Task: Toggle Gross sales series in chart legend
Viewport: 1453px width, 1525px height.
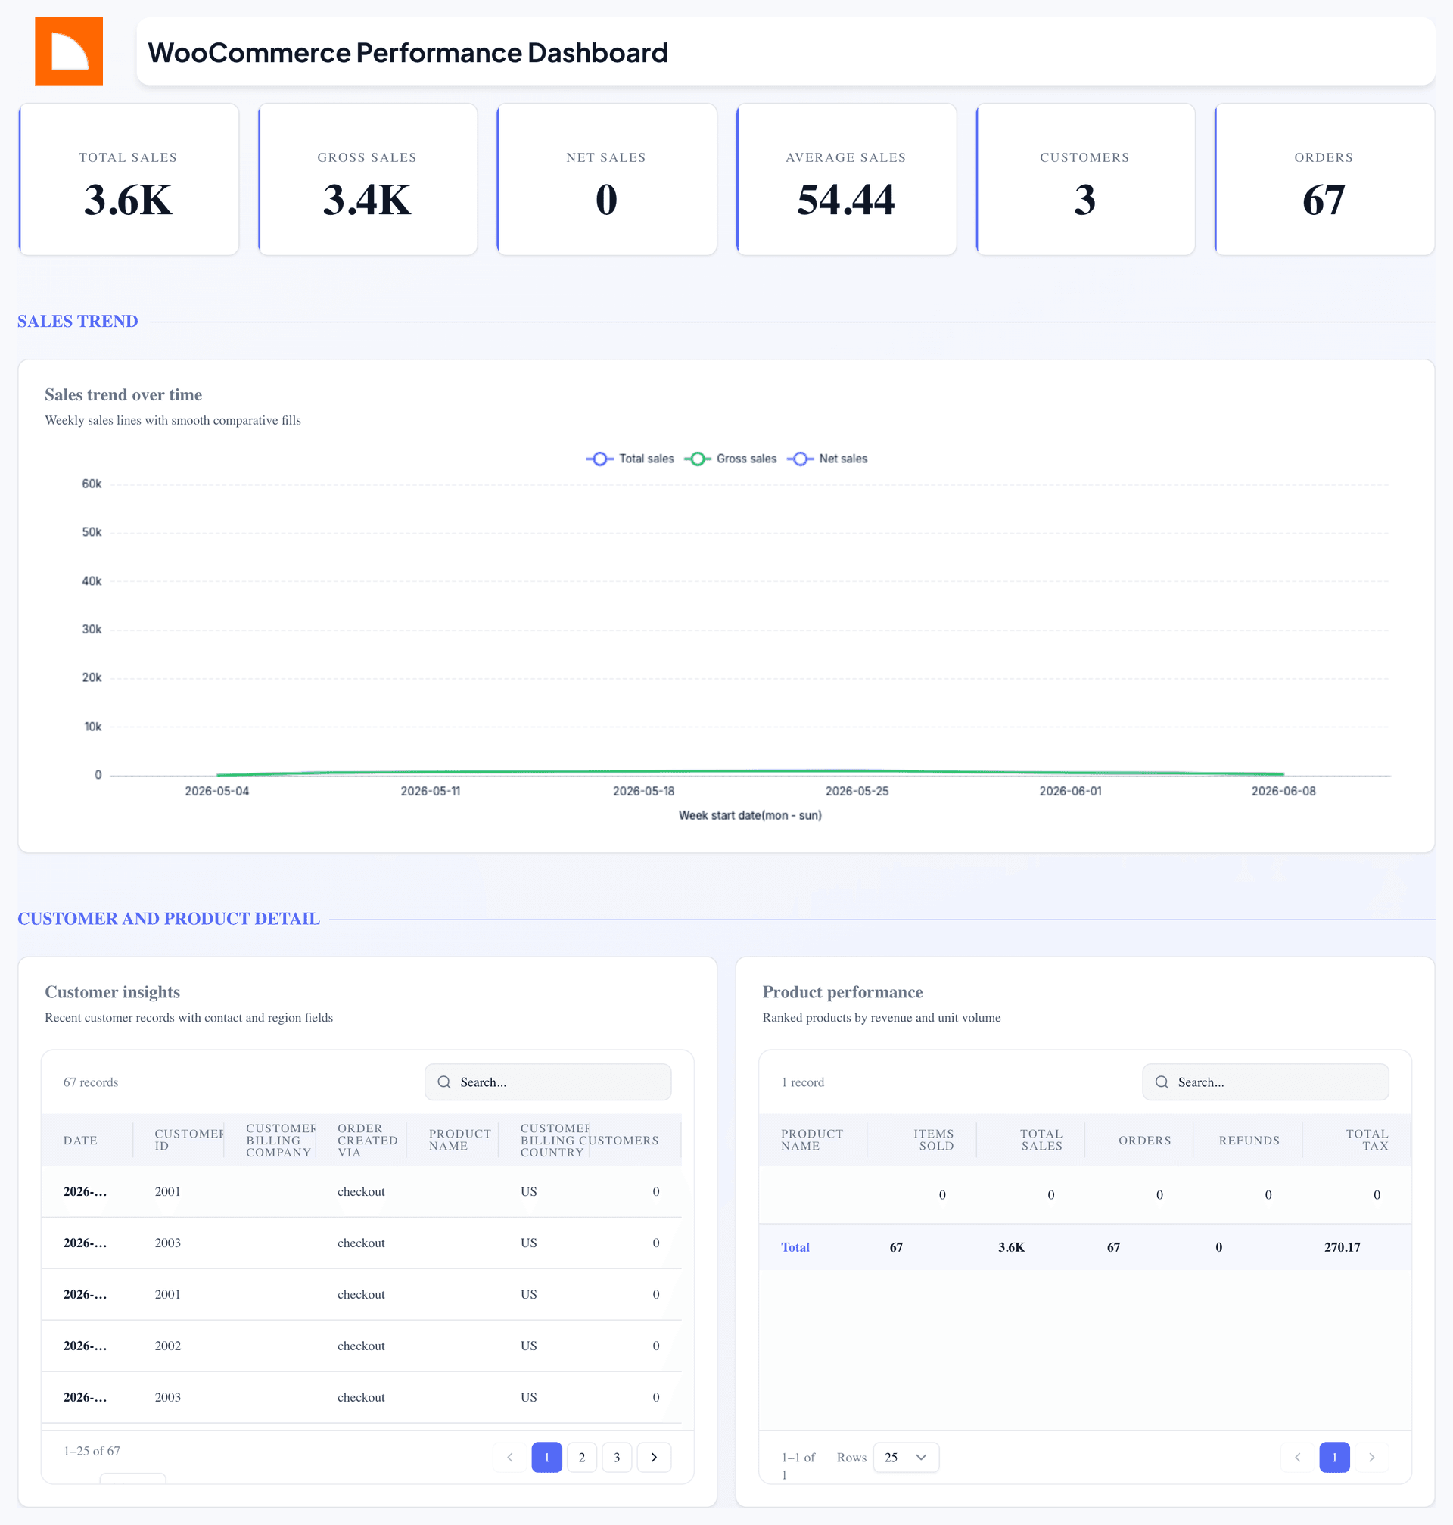Action: [730, 459]
